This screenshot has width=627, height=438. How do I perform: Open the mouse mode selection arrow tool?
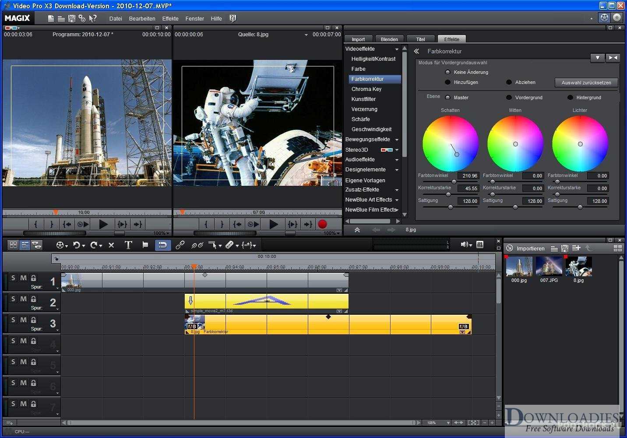pos(215,245)
